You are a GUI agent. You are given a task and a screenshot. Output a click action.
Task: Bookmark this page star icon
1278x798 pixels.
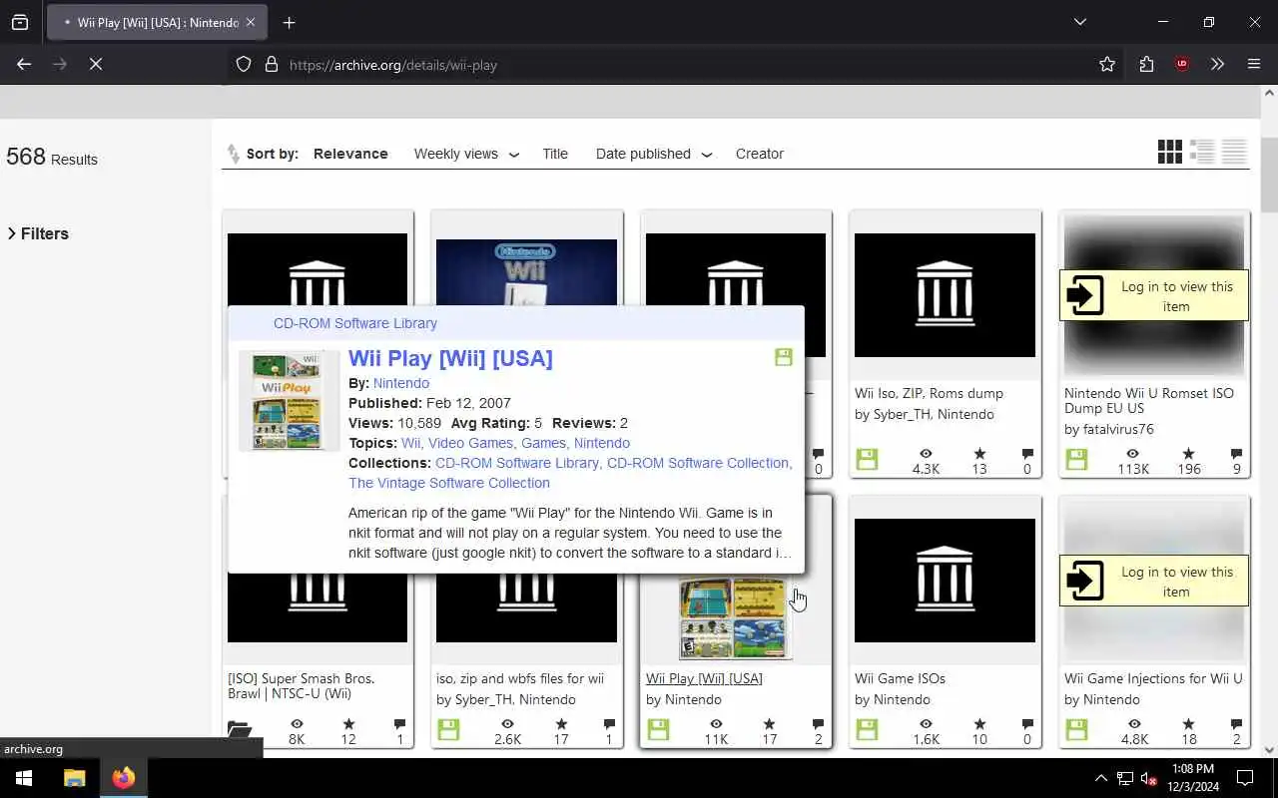point(1107,64)
